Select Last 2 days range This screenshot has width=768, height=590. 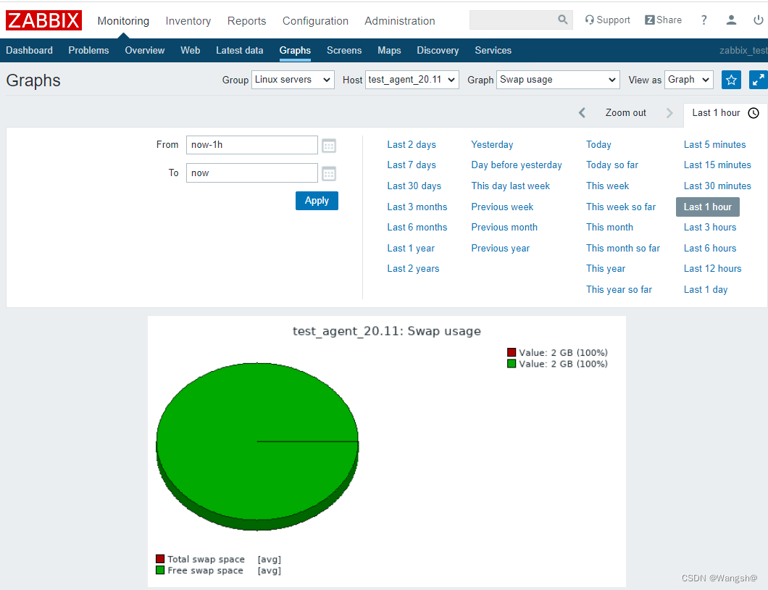pyautogui.click(x=412, y=144)
